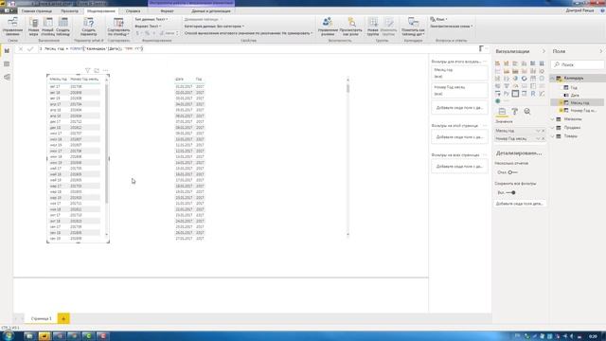Open dropdown arrow of Номер Год месяц value field
606x341 pixels.
point(538,139)
